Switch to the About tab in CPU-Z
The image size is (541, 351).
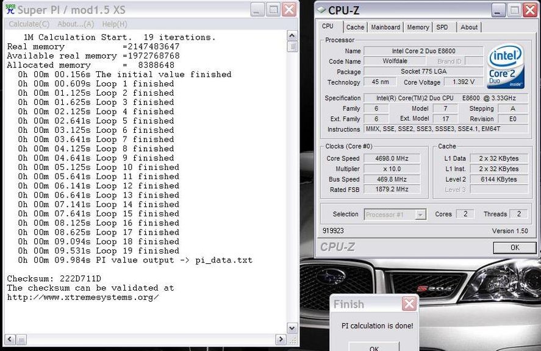coord(469,27)
